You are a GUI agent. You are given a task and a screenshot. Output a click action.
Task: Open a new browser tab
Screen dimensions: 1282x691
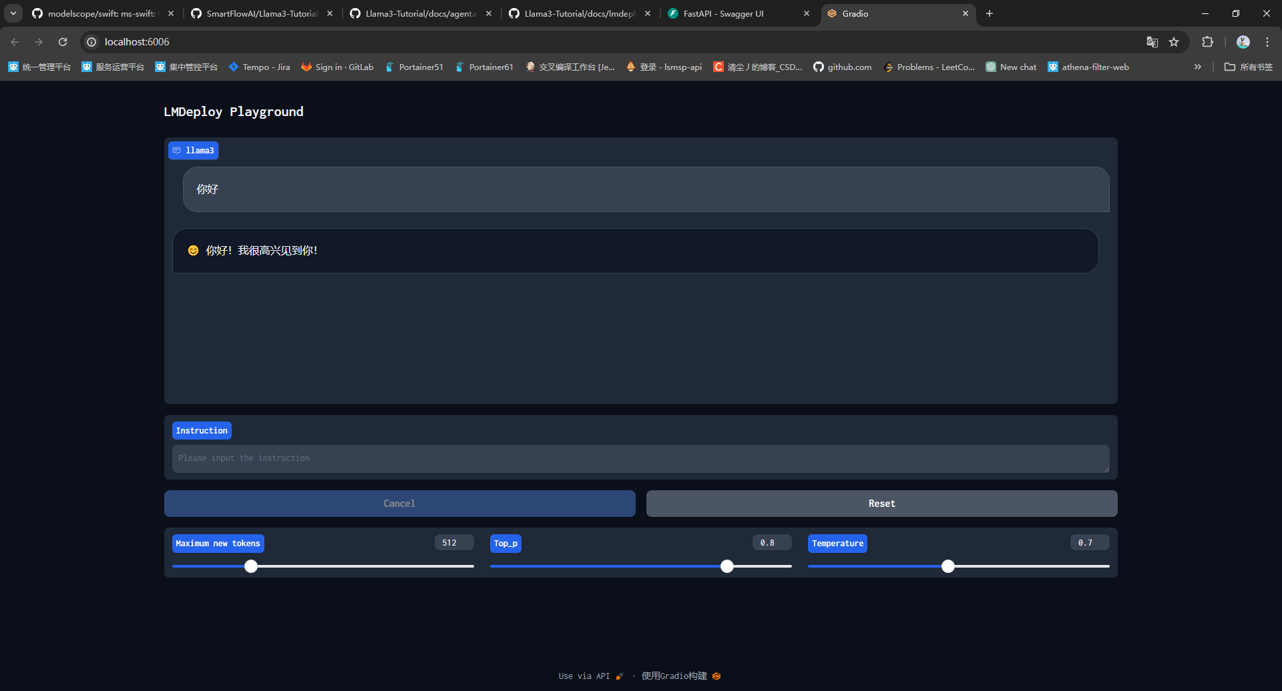click(x=990, y=13)
